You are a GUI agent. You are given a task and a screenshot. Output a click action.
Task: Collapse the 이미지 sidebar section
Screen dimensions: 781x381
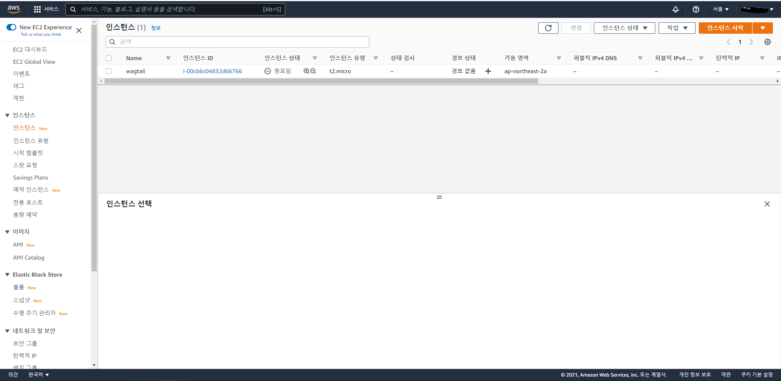(7, 232)
